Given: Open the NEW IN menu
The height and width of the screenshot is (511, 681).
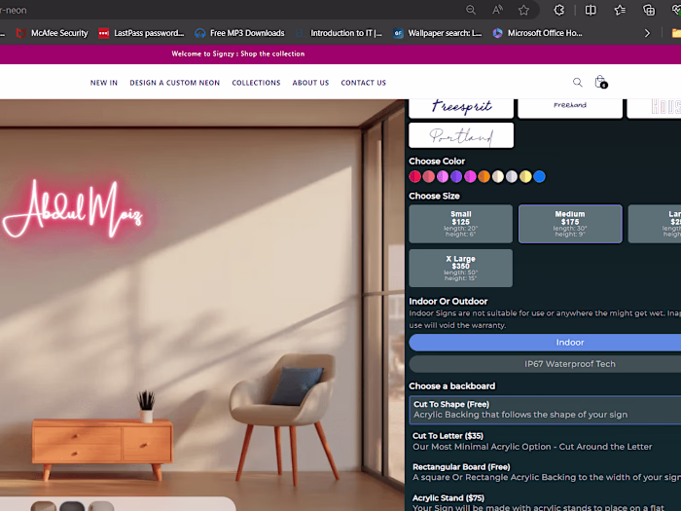Looking at the screenshot, I should (x=104, y=83).
